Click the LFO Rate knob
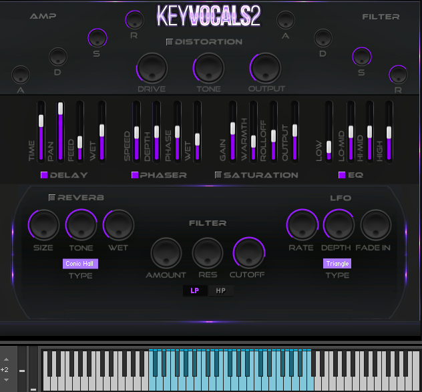The image size is (422, 392). [x=302, y=225]
